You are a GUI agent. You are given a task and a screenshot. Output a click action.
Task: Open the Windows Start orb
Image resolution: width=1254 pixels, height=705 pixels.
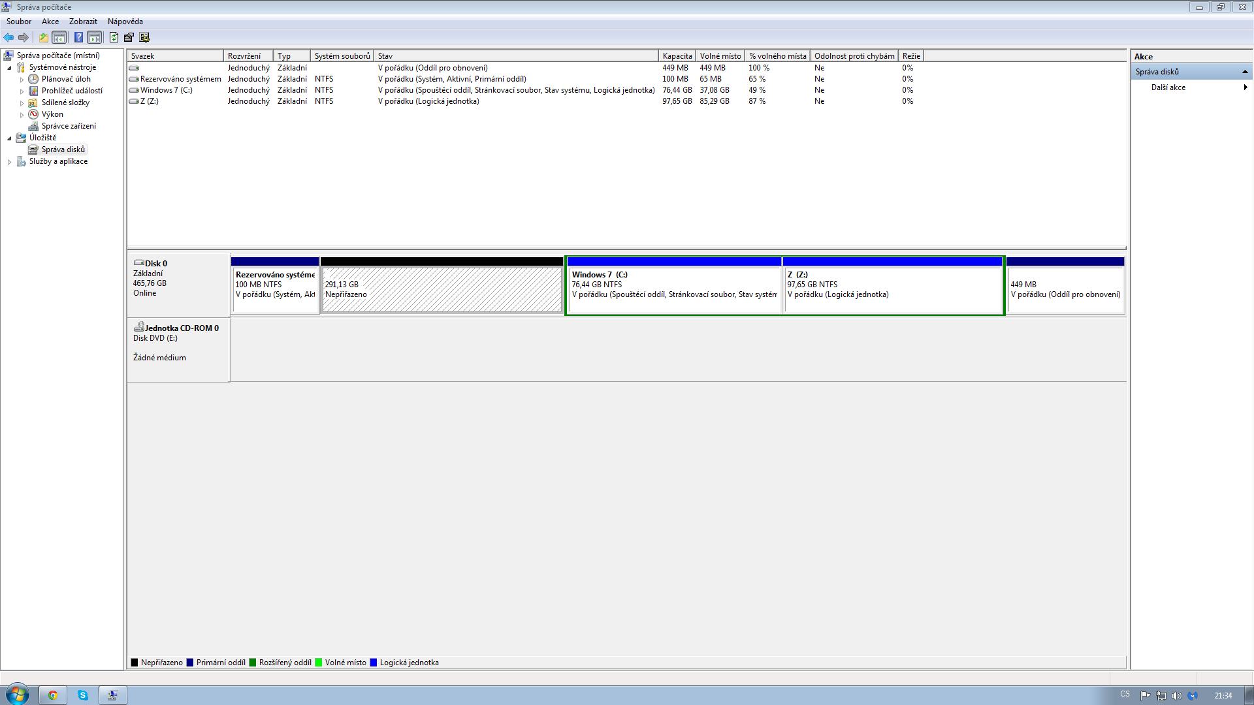18,695
